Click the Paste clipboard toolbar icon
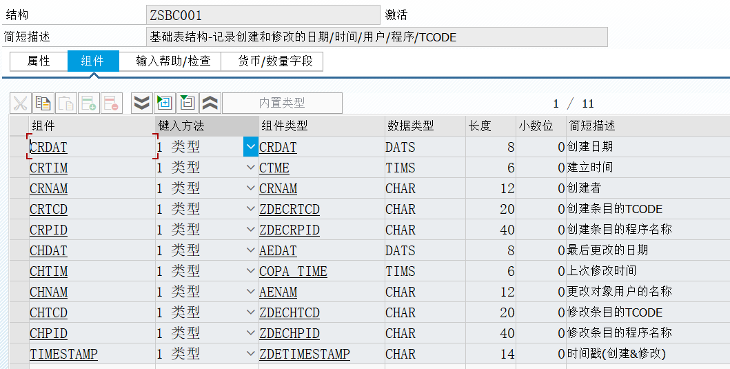This screenshot has height=369, width=730. (66, 103)
